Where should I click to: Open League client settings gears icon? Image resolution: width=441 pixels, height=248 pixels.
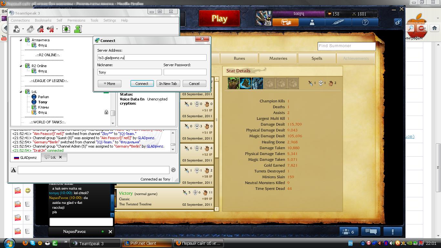(398, 22)
